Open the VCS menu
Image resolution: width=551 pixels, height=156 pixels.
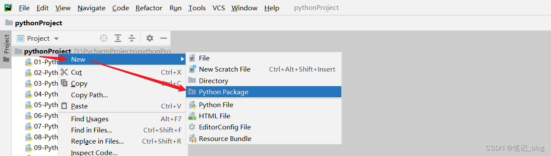point(219,8)
